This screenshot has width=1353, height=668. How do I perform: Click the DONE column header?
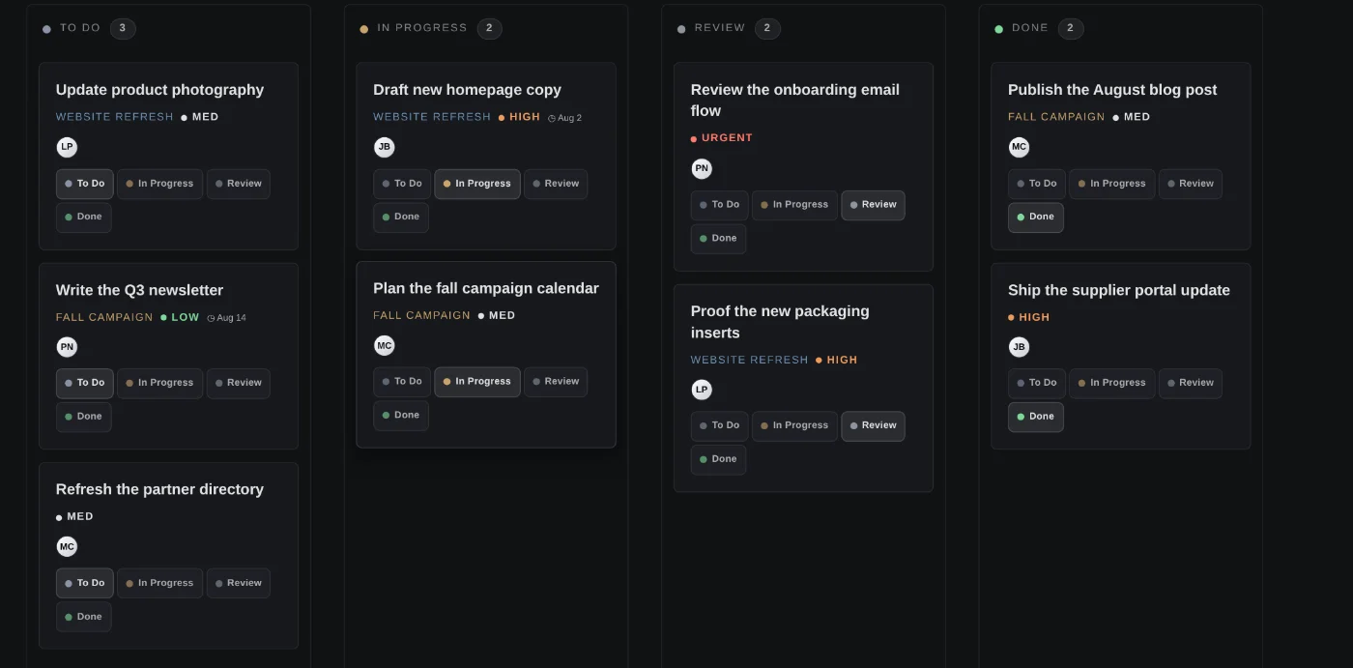[1030, 28]
